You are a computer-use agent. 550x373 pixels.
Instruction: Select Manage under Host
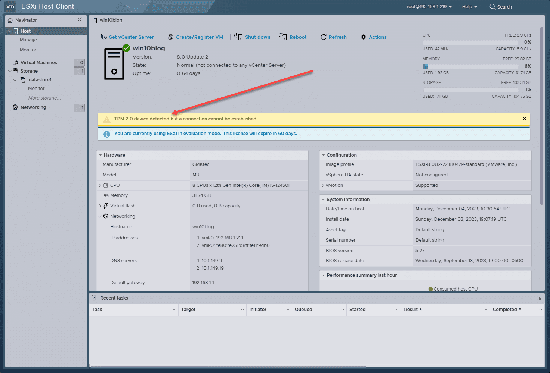point(28,40)
